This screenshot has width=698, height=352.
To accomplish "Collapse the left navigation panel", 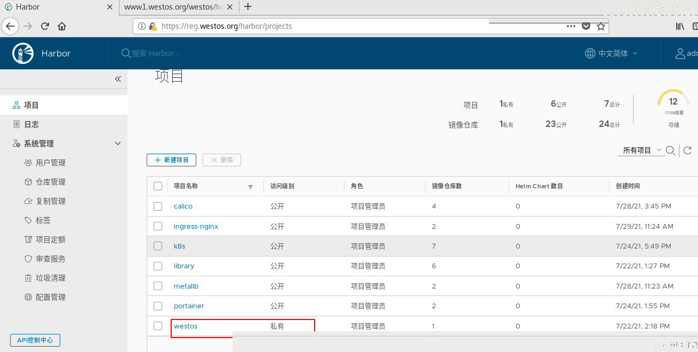I will coord(118,79).
